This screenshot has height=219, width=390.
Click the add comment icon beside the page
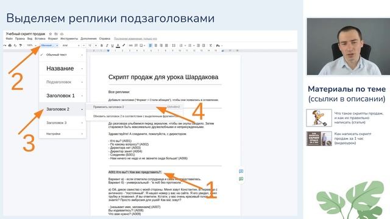(x=241, y=172)
